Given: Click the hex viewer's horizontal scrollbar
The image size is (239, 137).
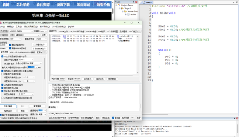Looking at the screenshot, I should (x=93, y=75).
